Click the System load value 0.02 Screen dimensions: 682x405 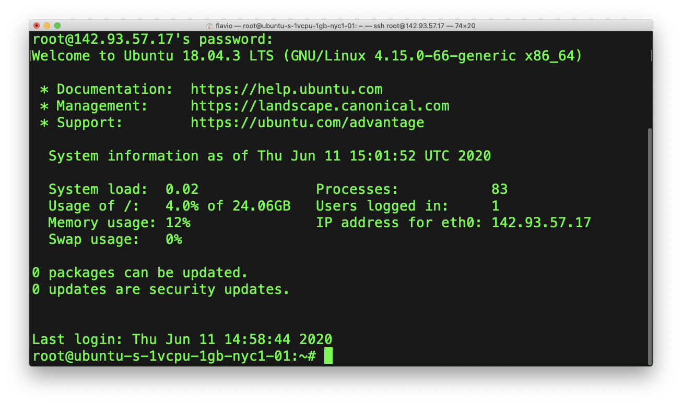(182, 189)
